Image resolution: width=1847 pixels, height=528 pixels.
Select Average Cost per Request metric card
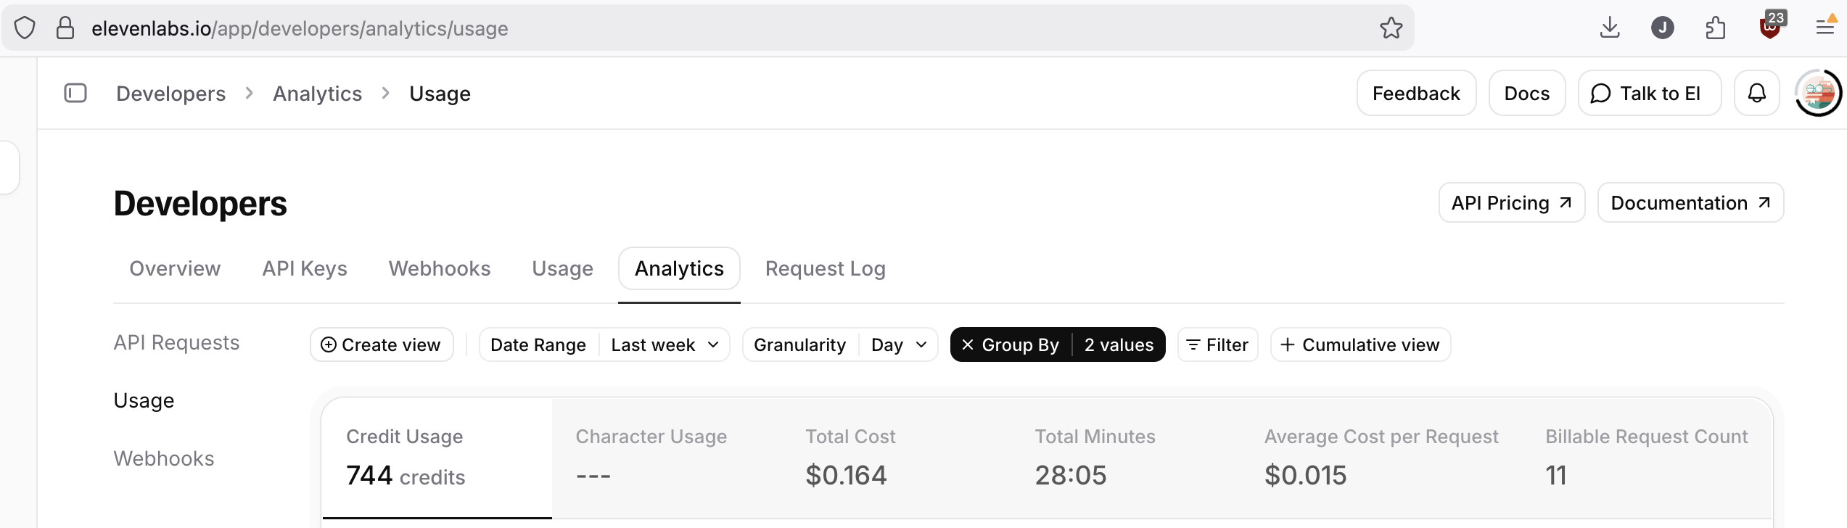coord(1381,458)
